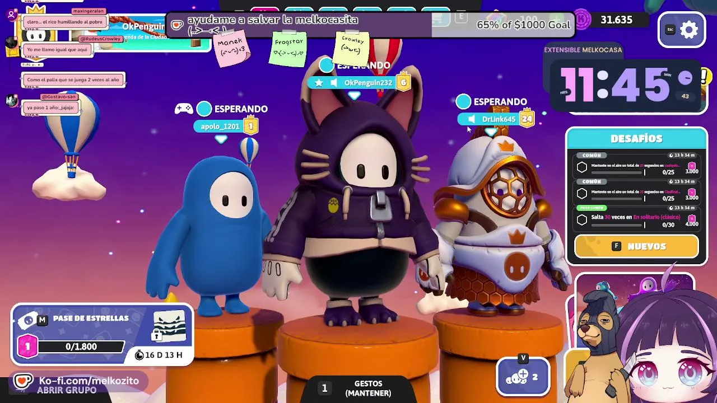Open the Ko-fi.com/melkozito link

89,381
